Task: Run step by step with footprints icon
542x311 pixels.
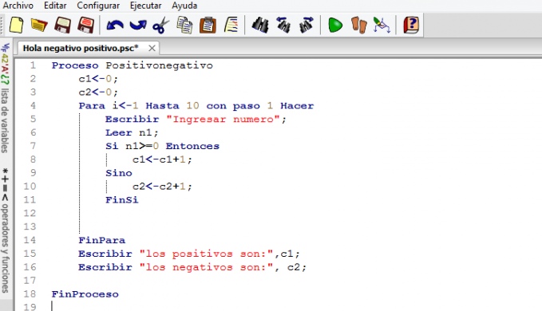Action: click(x=358, y=26)
